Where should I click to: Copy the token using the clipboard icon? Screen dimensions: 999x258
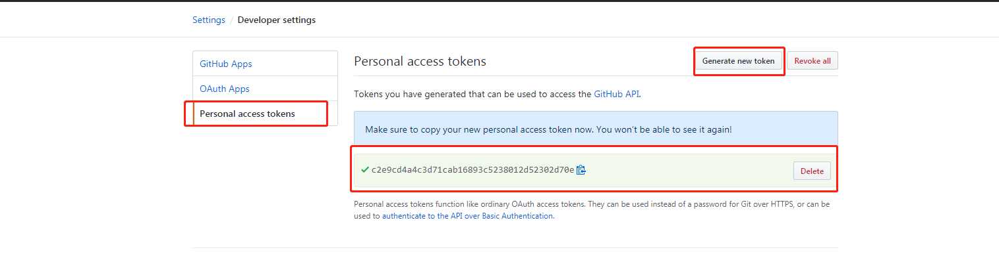581,170
